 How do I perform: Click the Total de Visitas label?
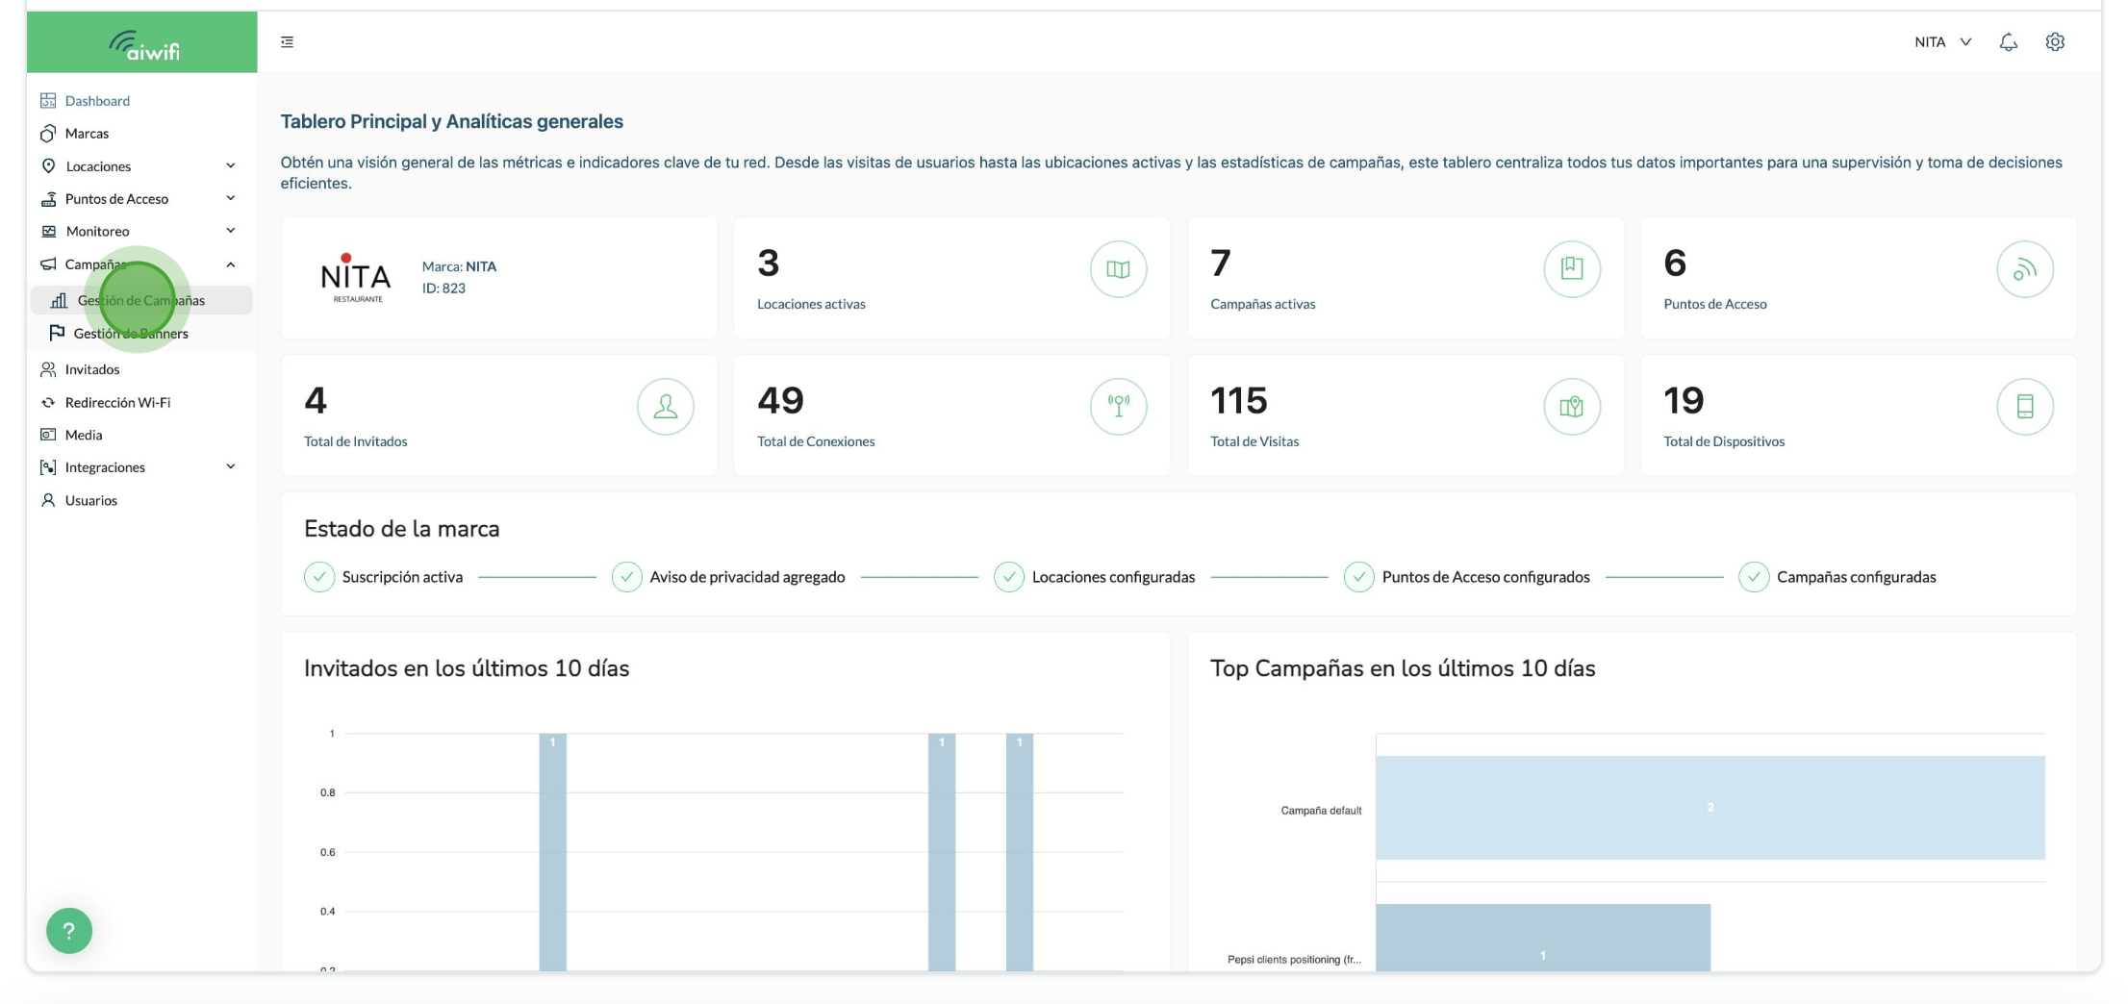1254,441
